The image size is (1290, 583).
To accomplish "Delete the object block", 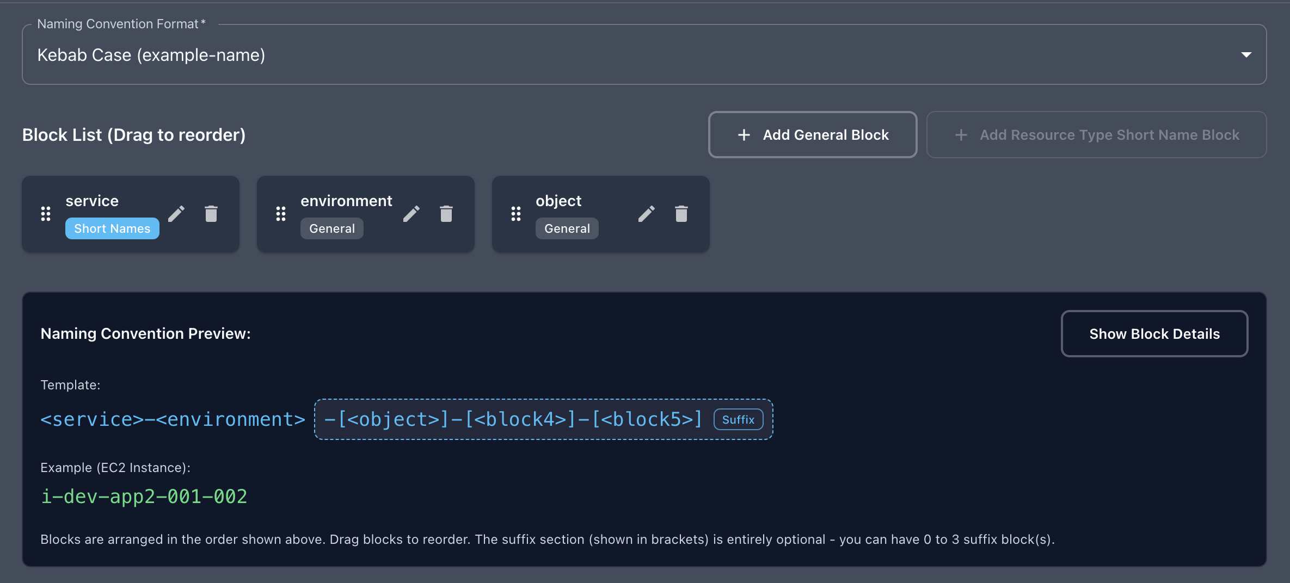I will point(681,214).
